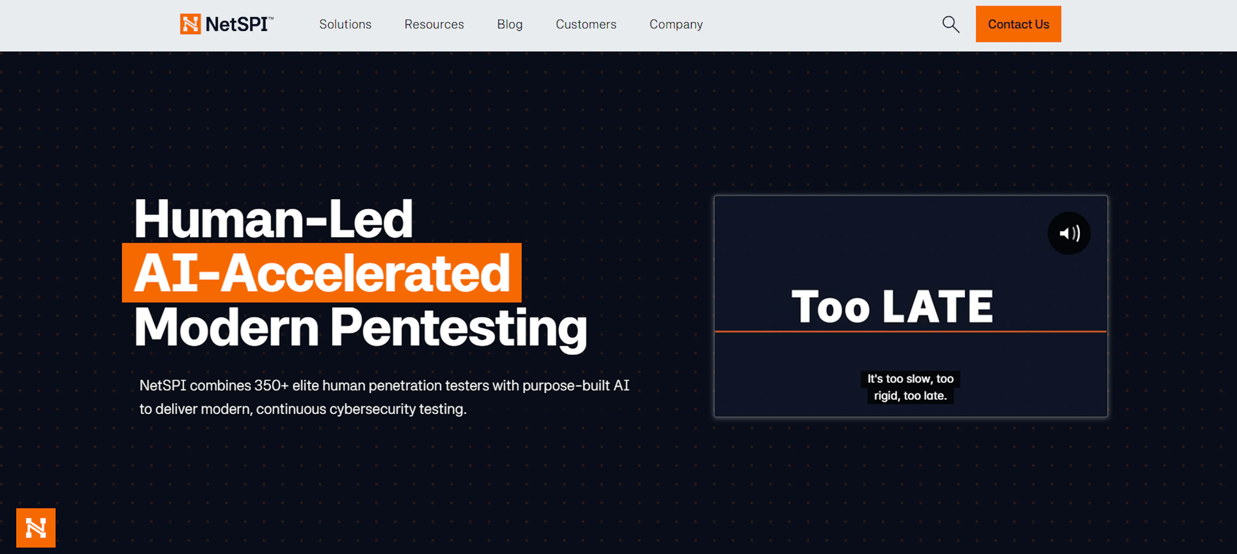Click the video caption "It's too slow, too rigid, too late."
Image resolution: width=1237 pixels, height=554 pixels.
tap(910, 387)
